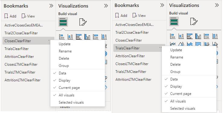The image size is (223, 113).
Task: Click View button in left screenshot Bookmarks
Action: [x=28, y=16]
